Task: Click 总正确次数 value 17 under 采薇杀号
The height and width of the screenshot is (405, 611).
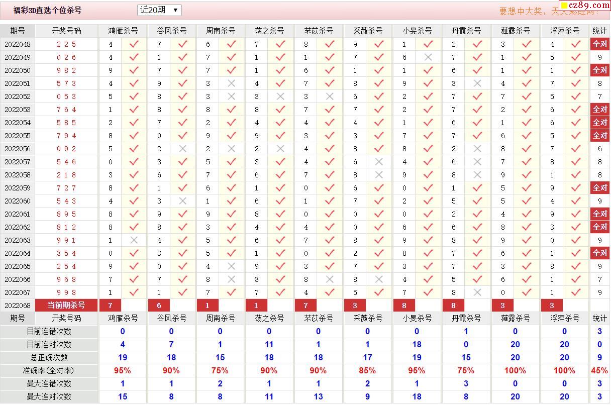Action: coord(367,358)
